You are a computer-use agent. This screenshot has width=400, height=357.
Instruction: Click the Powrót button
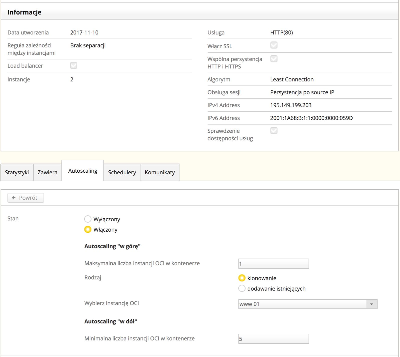point(26,198)
